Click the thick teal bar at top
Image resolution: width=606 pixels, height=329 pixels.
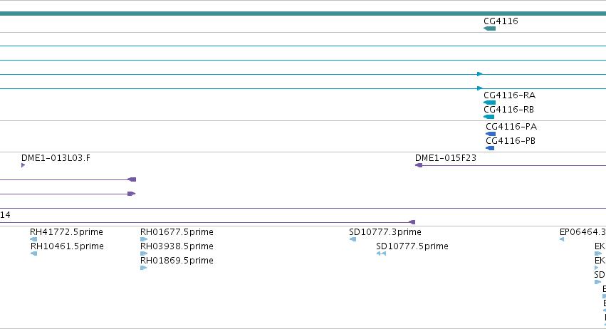tap(303, 14)
